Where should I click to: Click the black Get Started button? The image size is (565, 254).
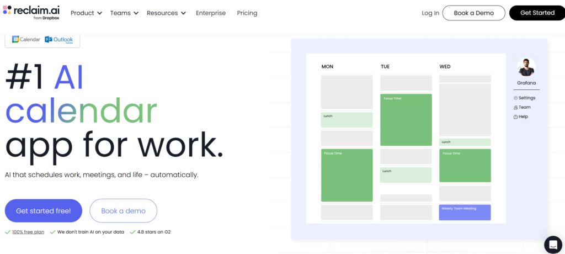click(x=536, y=13)
